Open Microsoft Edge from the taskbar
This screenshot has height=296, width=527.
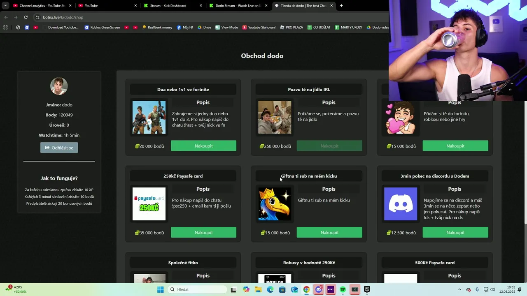tap(270, 289)
